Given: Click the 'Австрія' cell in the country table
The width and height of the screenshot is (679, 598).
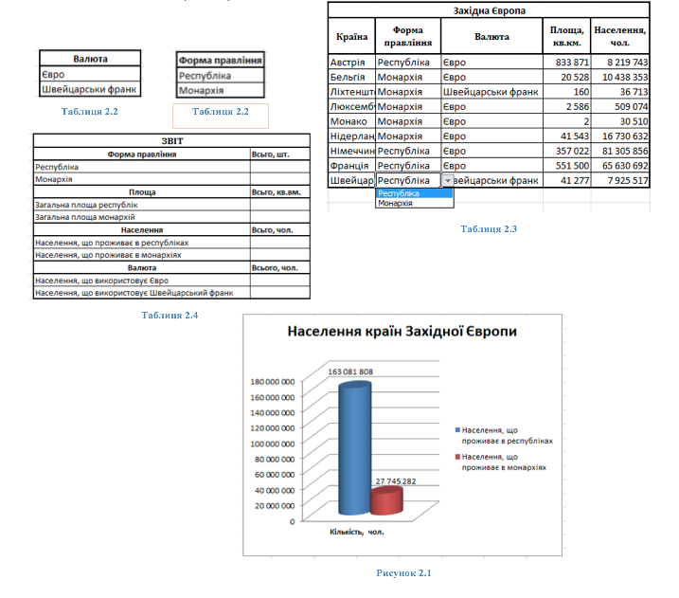Looking at the screenshot, I should click(347, 63).
